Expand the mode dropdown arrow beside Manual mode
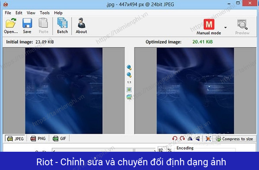The height and width of the screenshot is (170, 259). point(226,27)
